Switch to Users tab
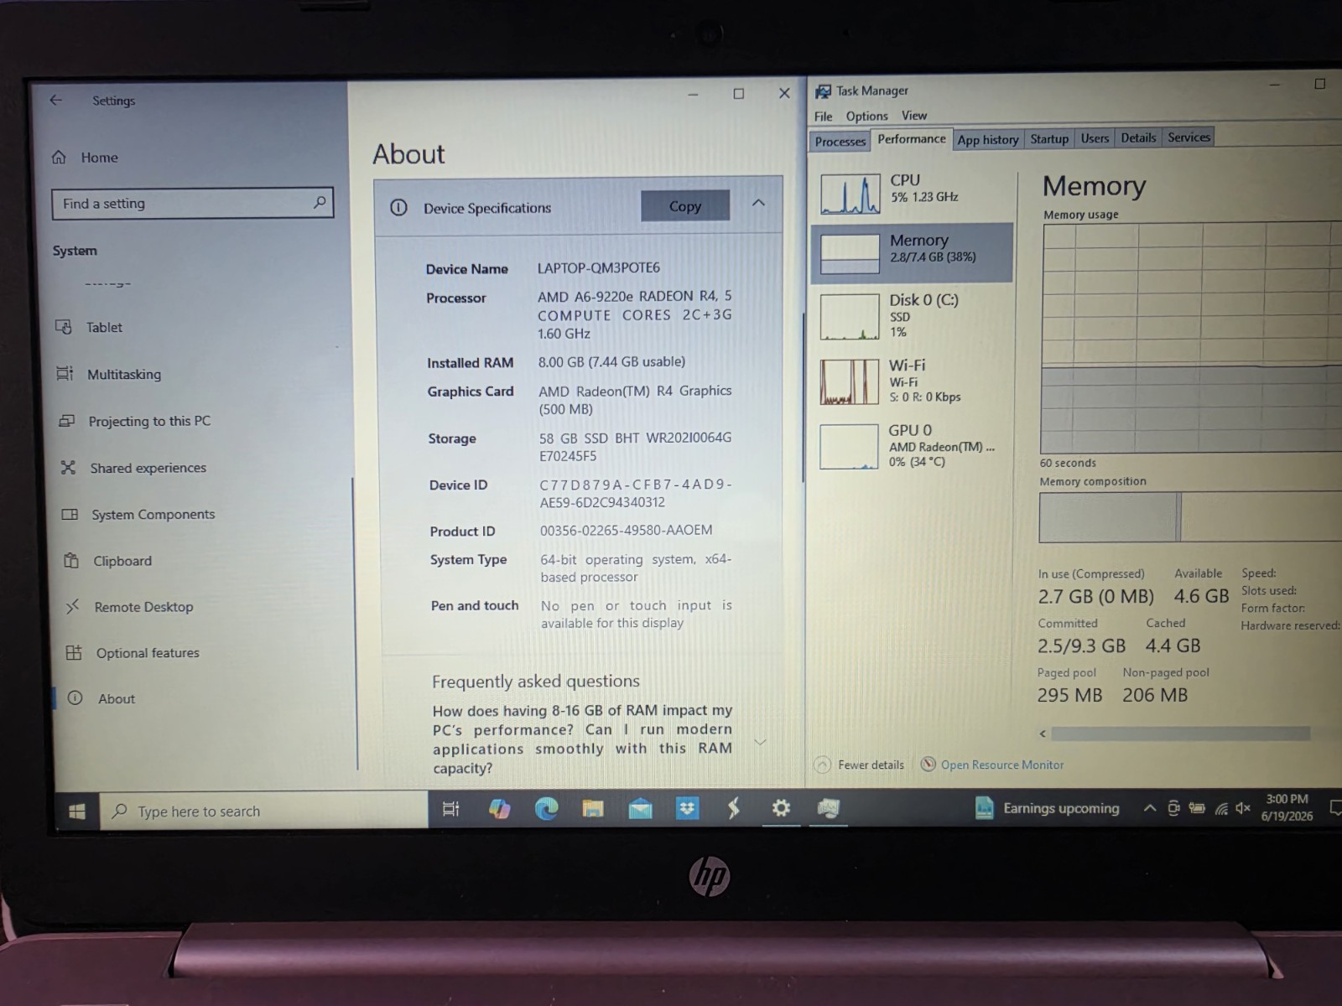Image resolution: width=1342 pixels, height=1006 pixels. point(1095,138)
